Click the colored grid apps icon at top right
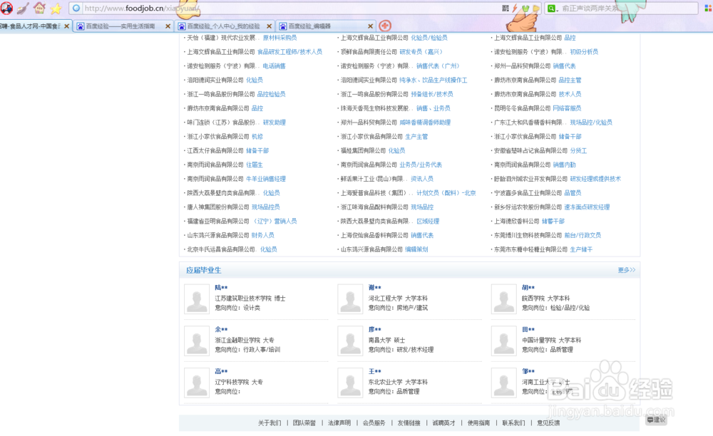The width and height of the screenshot is (713, 436). [x=708, y=8]
